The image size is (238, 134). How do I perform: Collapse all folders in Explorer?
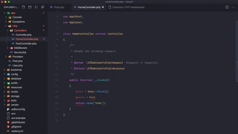[42, 7]
